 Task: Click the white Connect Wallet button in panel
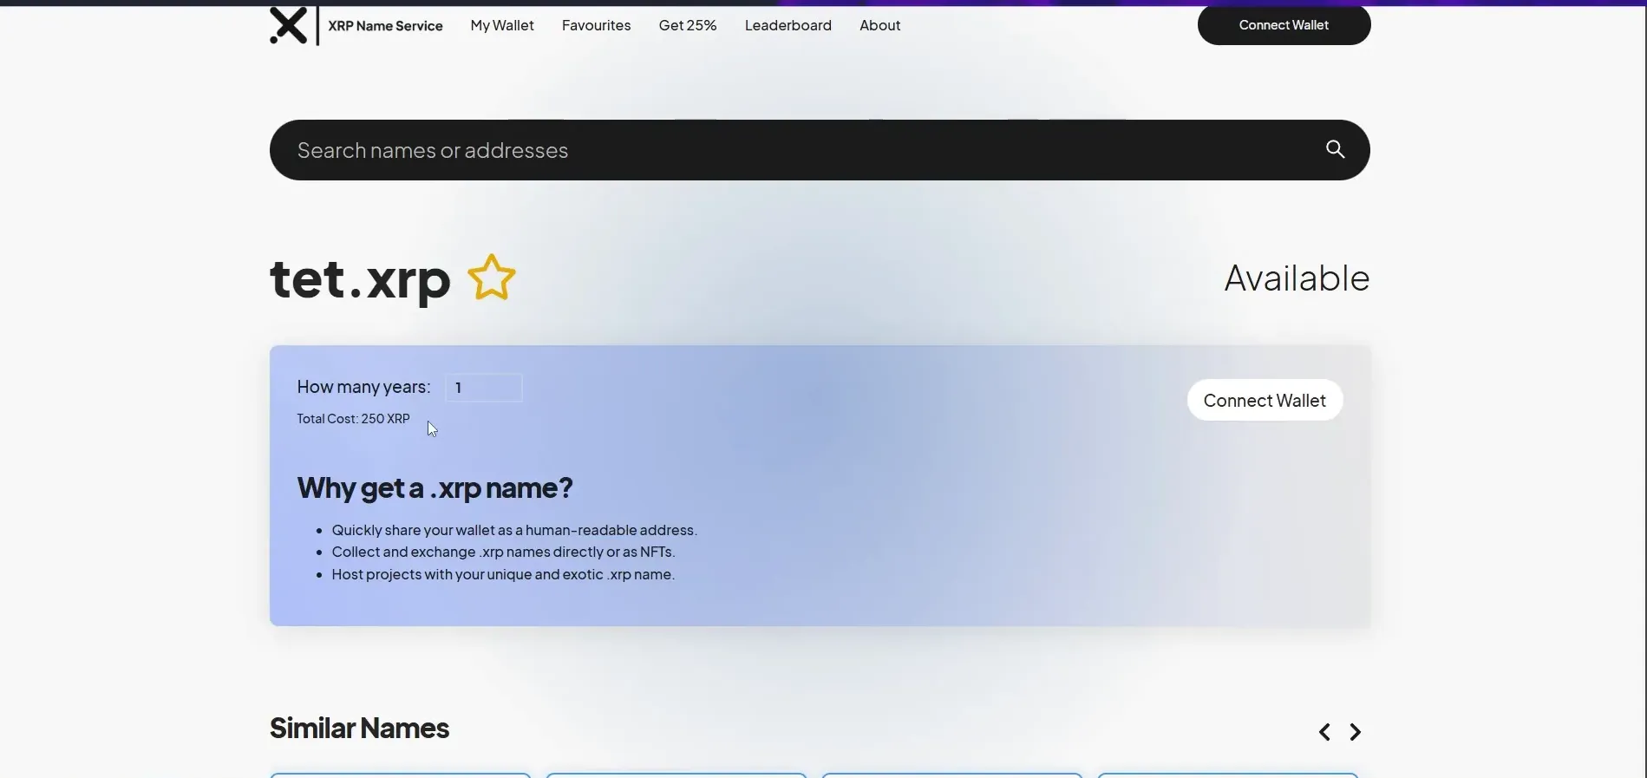point(1265,400)
